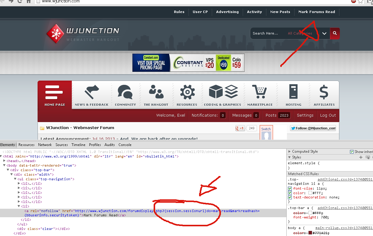The height and width of the screenshot is (236, 373).
Task: Click the dark red #771A21 color swatch
Action: pyautogui.click(x=310, y=233)
